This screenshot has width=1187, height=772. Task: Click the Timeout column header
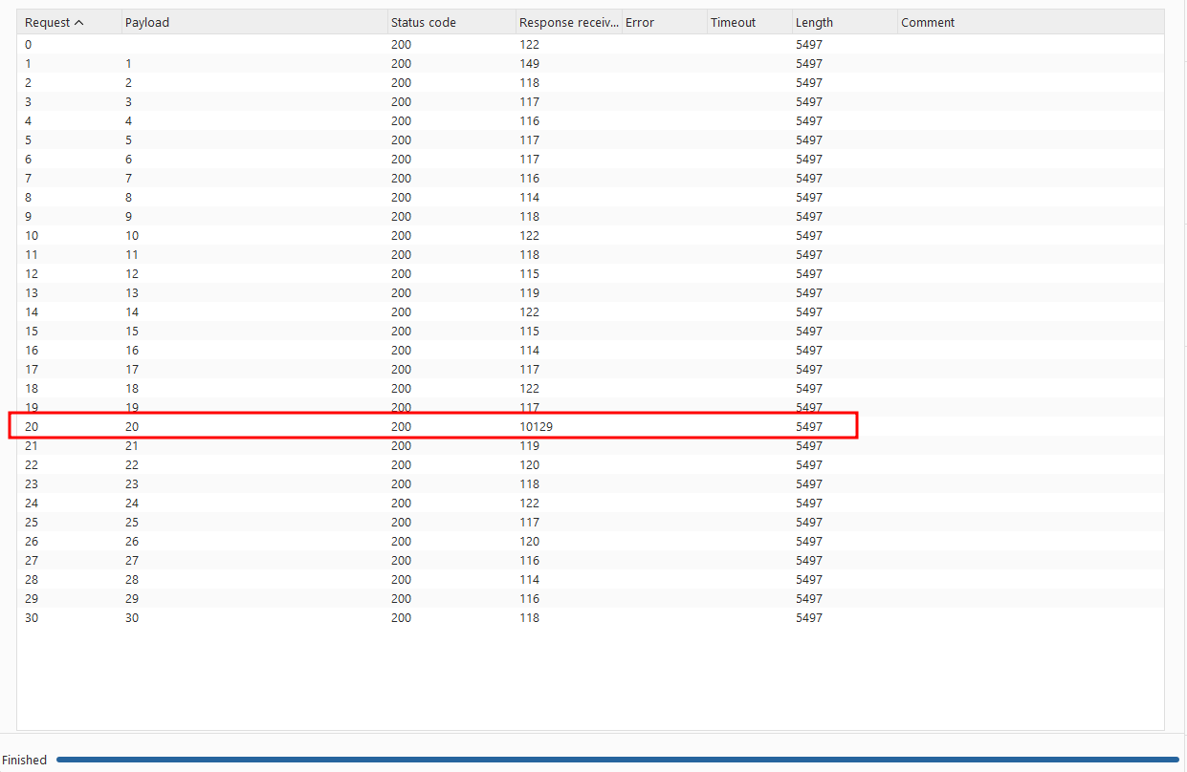749,22
